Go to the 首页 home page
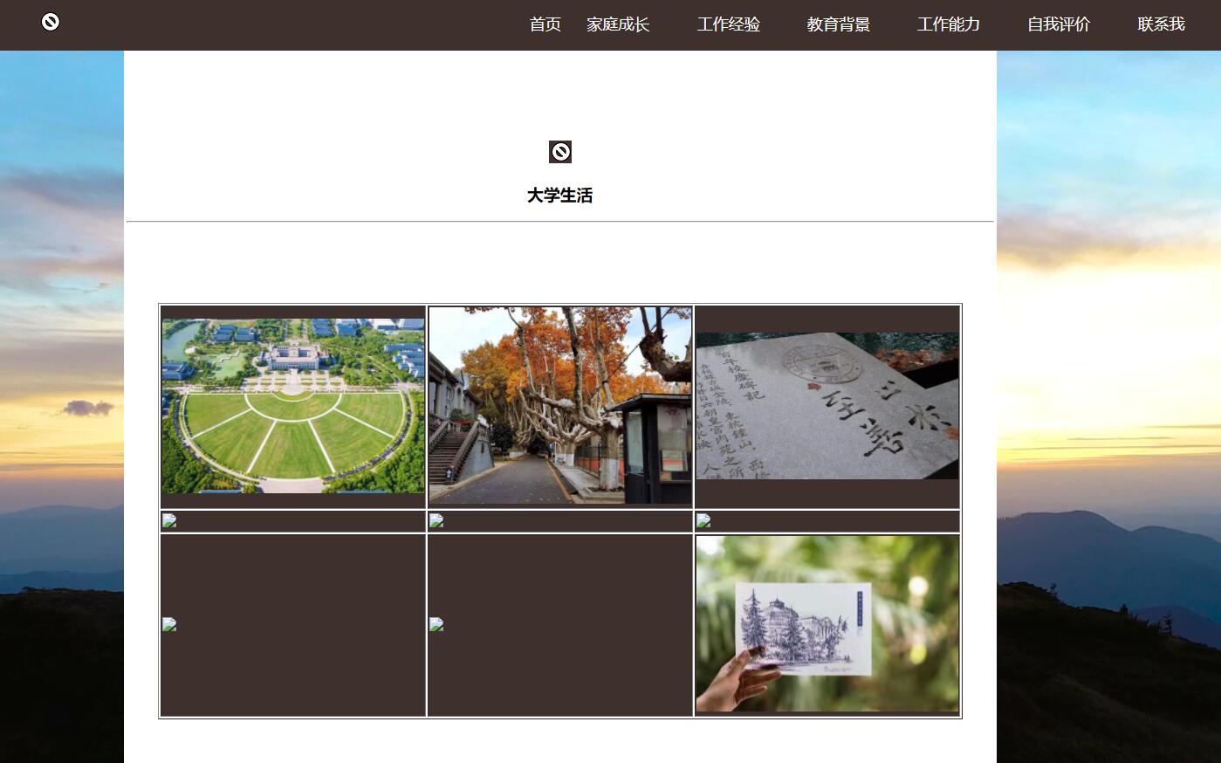 545,24
